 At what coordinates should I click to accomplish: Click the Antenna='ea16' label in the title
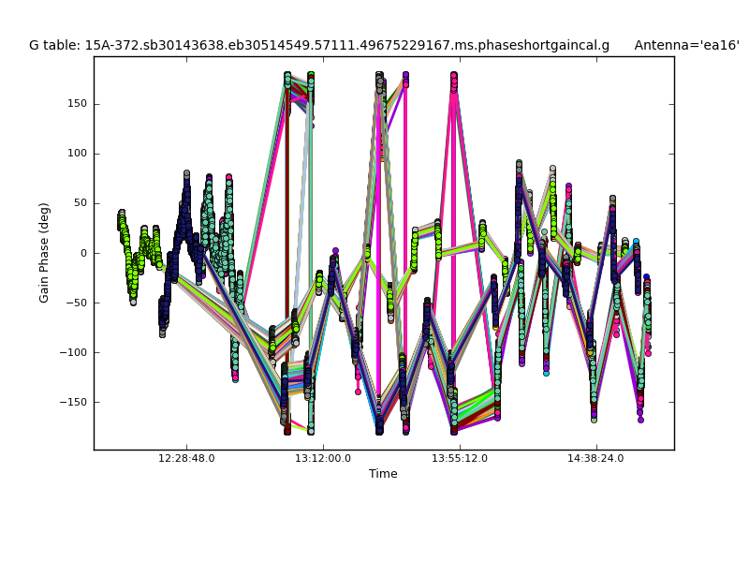[686, 45]
